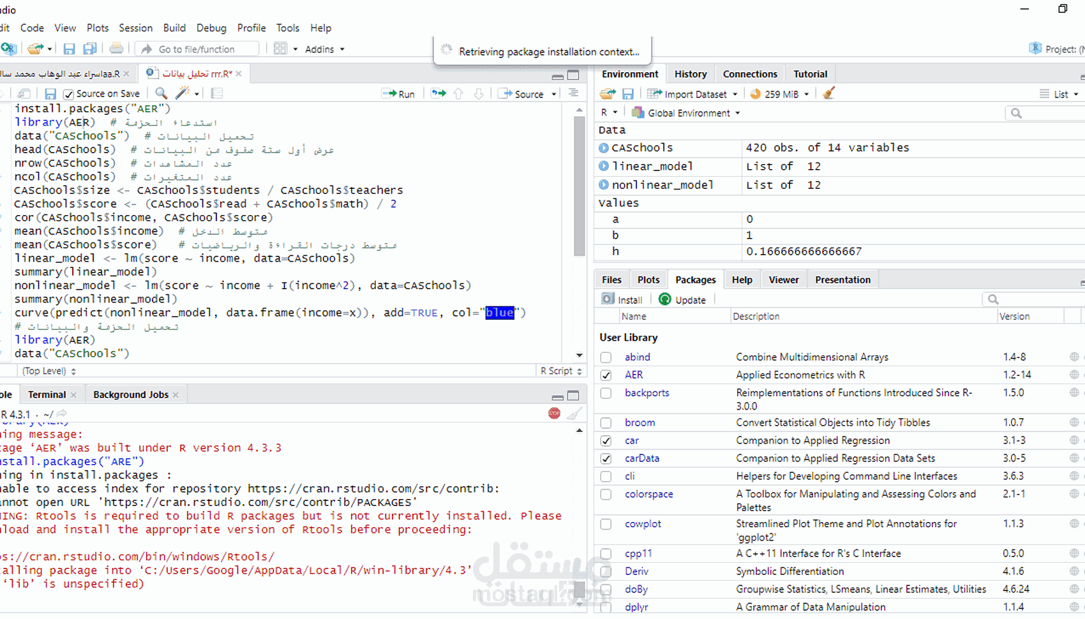Image resolution: width=1085 pixels, height=619 pixels.
Task: Open the compile report notebook icon
Action: [x=217, y=93]
